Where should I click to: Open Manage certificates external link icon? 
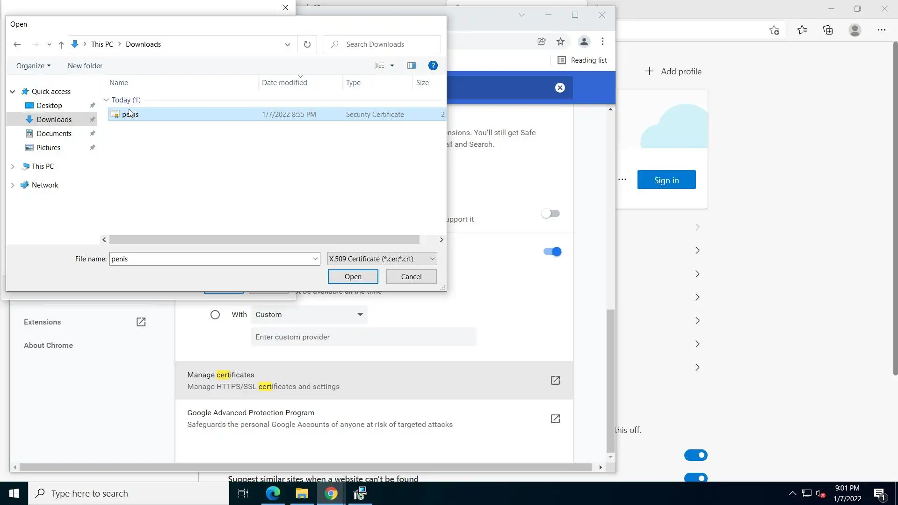point(555,380)
